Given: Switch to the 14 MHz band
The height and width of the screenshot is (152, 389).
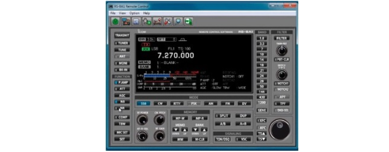Looking at the screenshot, I should (262, 59).
